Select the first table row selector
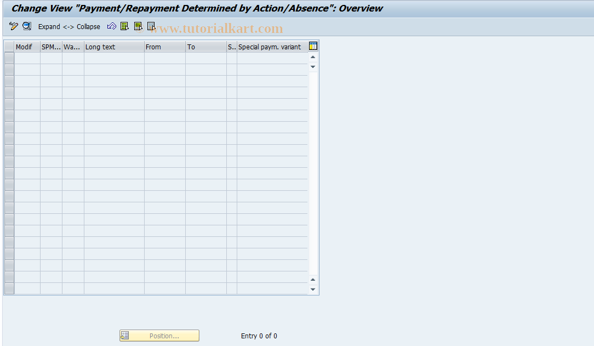This screenshot has width=594, height=346. pos(9,58)
